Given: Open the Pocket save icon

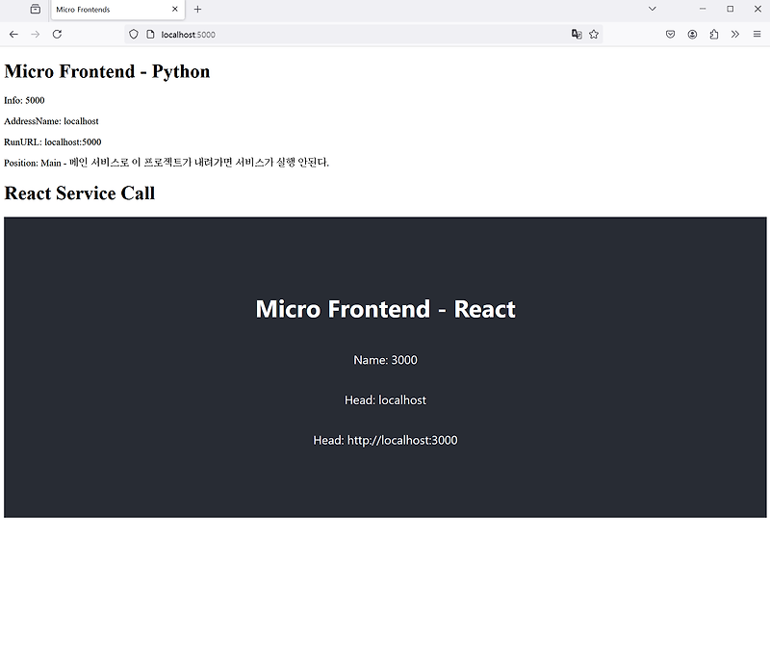Looking at the screenshot, I should (670, 34).
